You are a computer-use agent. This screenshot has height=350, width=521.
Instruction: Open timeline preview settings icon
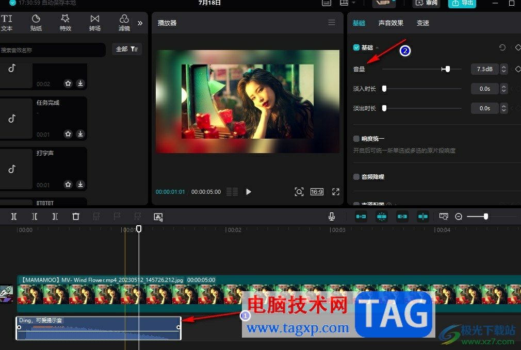point(444,216)
